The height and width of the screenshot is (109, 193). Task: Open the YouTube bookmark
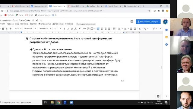click(9, 15)
